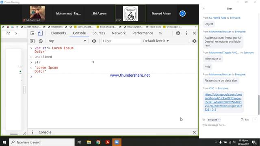Viewport: 260px width, 146px height.
Task: Click the 'str' console input entry
Action: 37,62
